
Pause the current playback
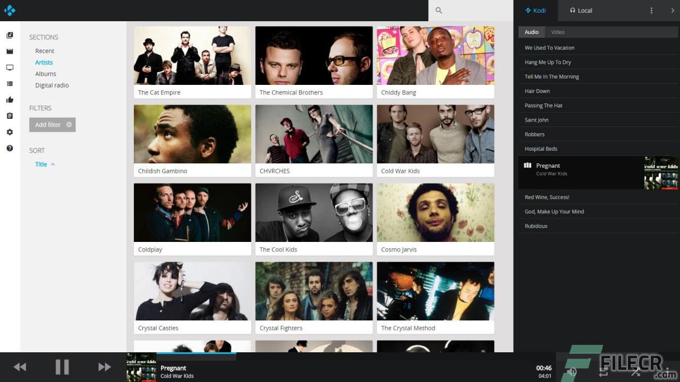pos(62,367)
